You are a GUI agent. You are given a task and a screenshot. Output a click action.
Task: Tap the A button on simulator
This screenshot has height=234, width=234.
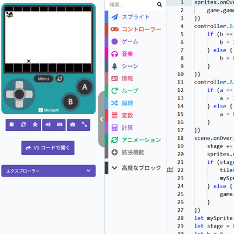pyautogui.click(x=84, y=87)
